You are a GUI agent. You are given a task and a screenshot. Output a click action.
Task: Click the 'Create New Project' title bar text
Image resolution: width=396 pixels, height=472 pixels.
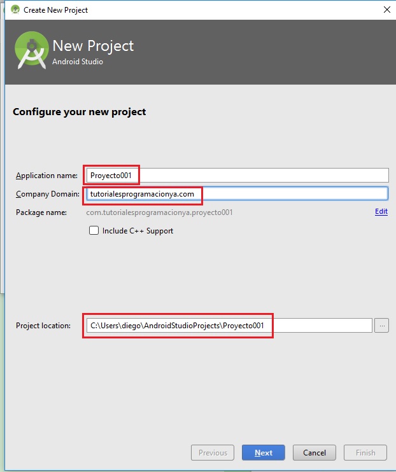56,10
